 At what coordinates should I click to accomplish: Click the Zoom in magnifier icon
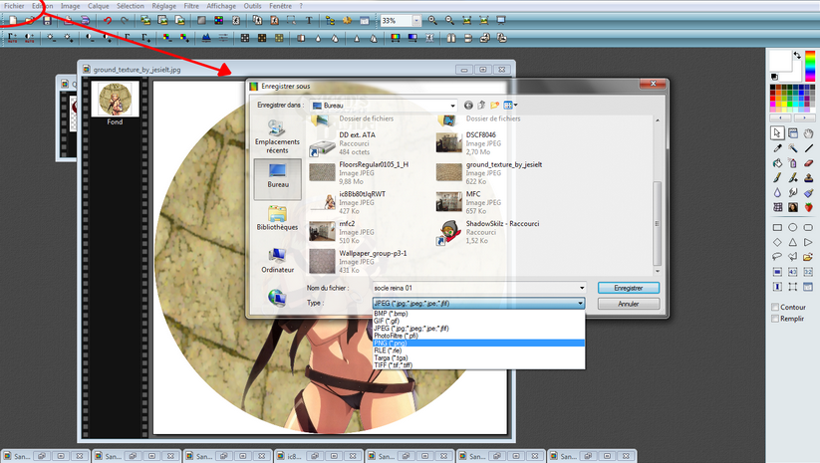click(432, 20)
